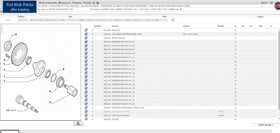Add ŁOŻYSKO 55216978 to the cart
This screenshot has width=280, height=133.
[x=86, y=119]
